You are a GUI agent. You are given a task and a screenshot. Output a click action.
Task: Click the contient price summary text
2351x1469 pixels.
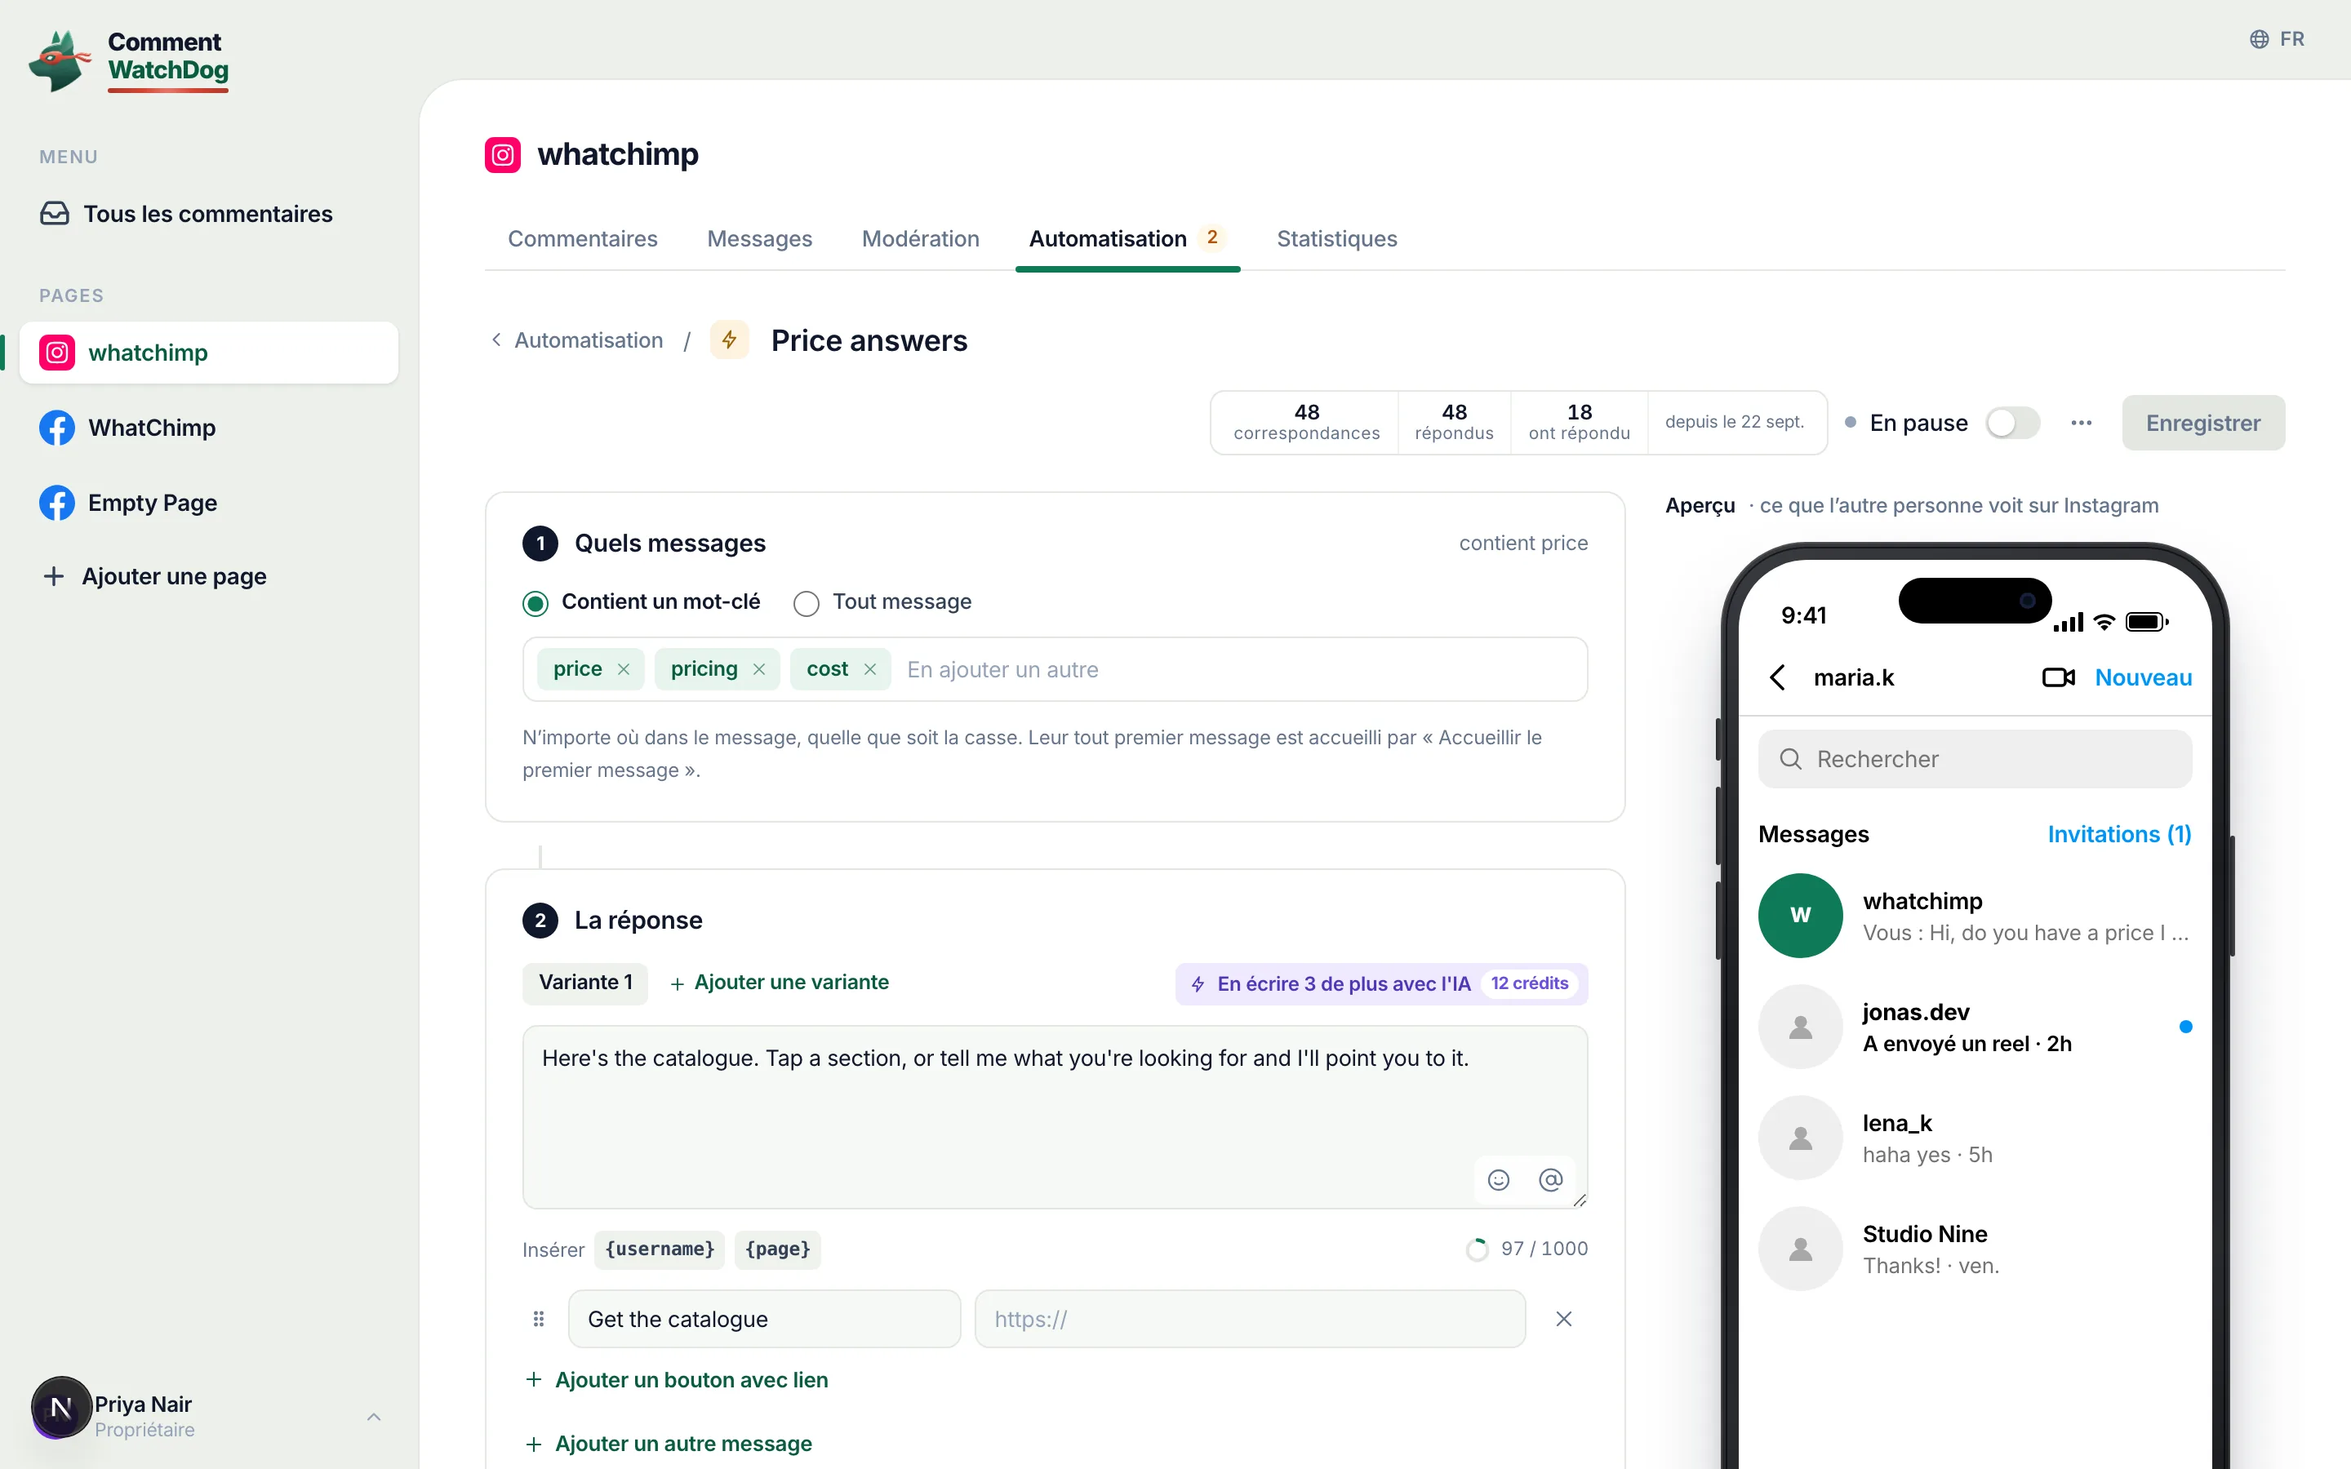(1523, 543)
